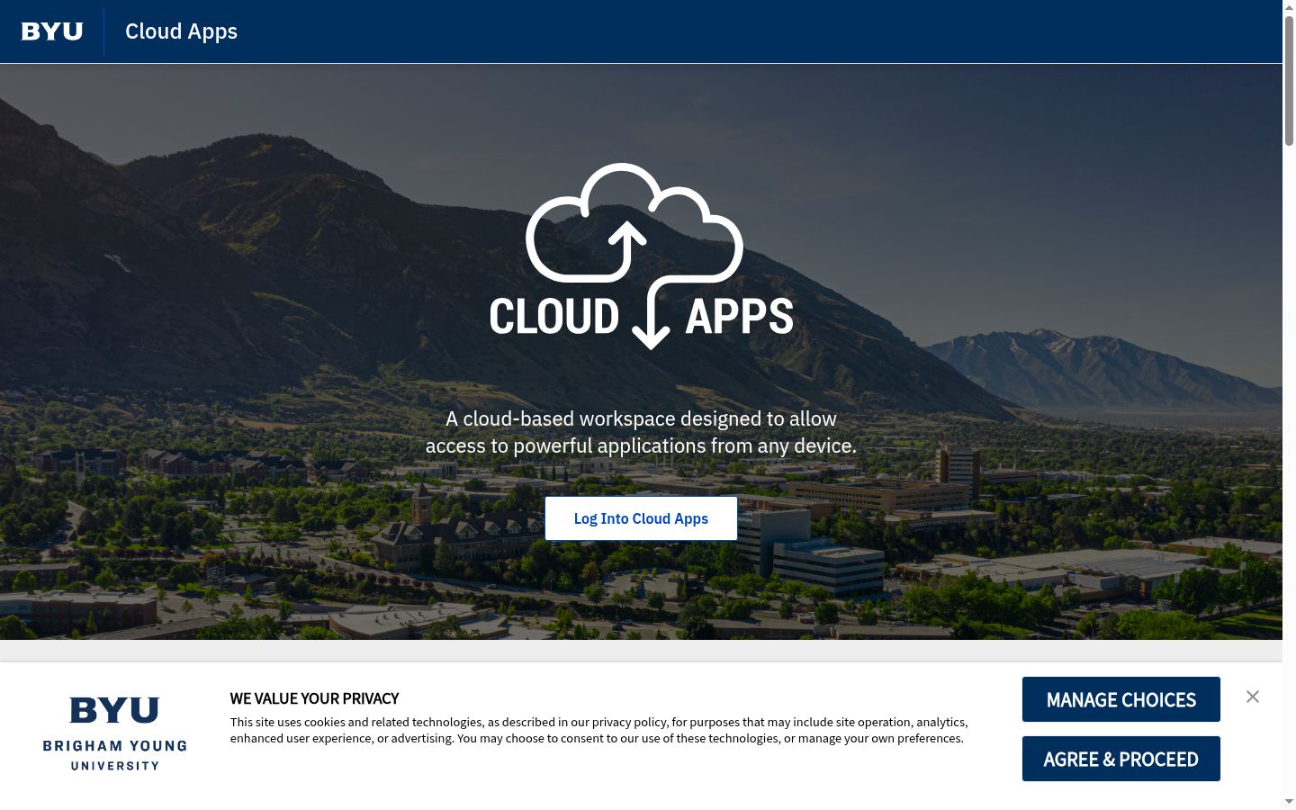1296x810 pixels.
Task: Click the 'WE VALUE YOUR PRIVACY' heading
Action: [314, 698]
